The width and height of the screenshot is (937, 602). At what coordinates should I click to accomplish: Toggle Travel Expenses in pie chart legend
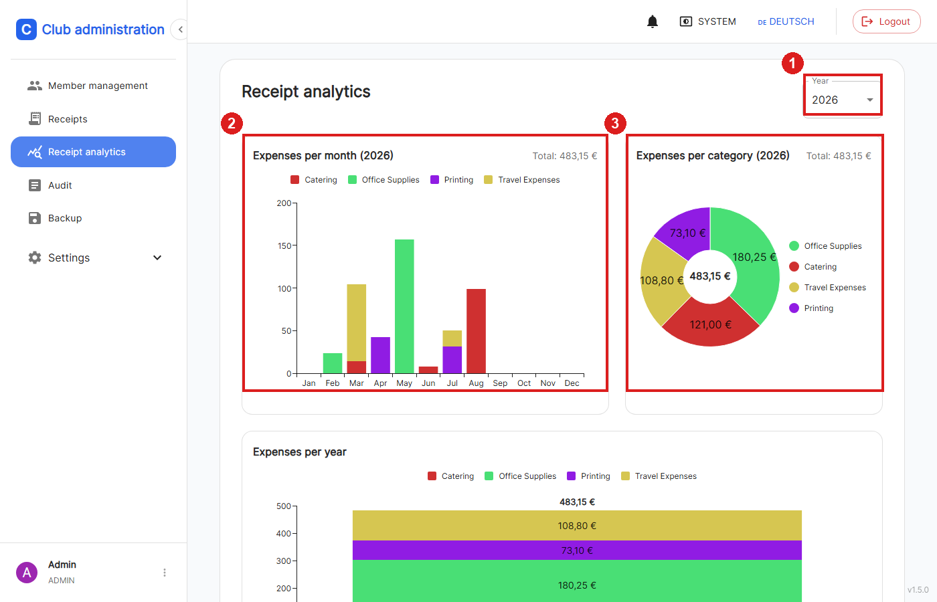pyautogui.click(x=828, y=288)
